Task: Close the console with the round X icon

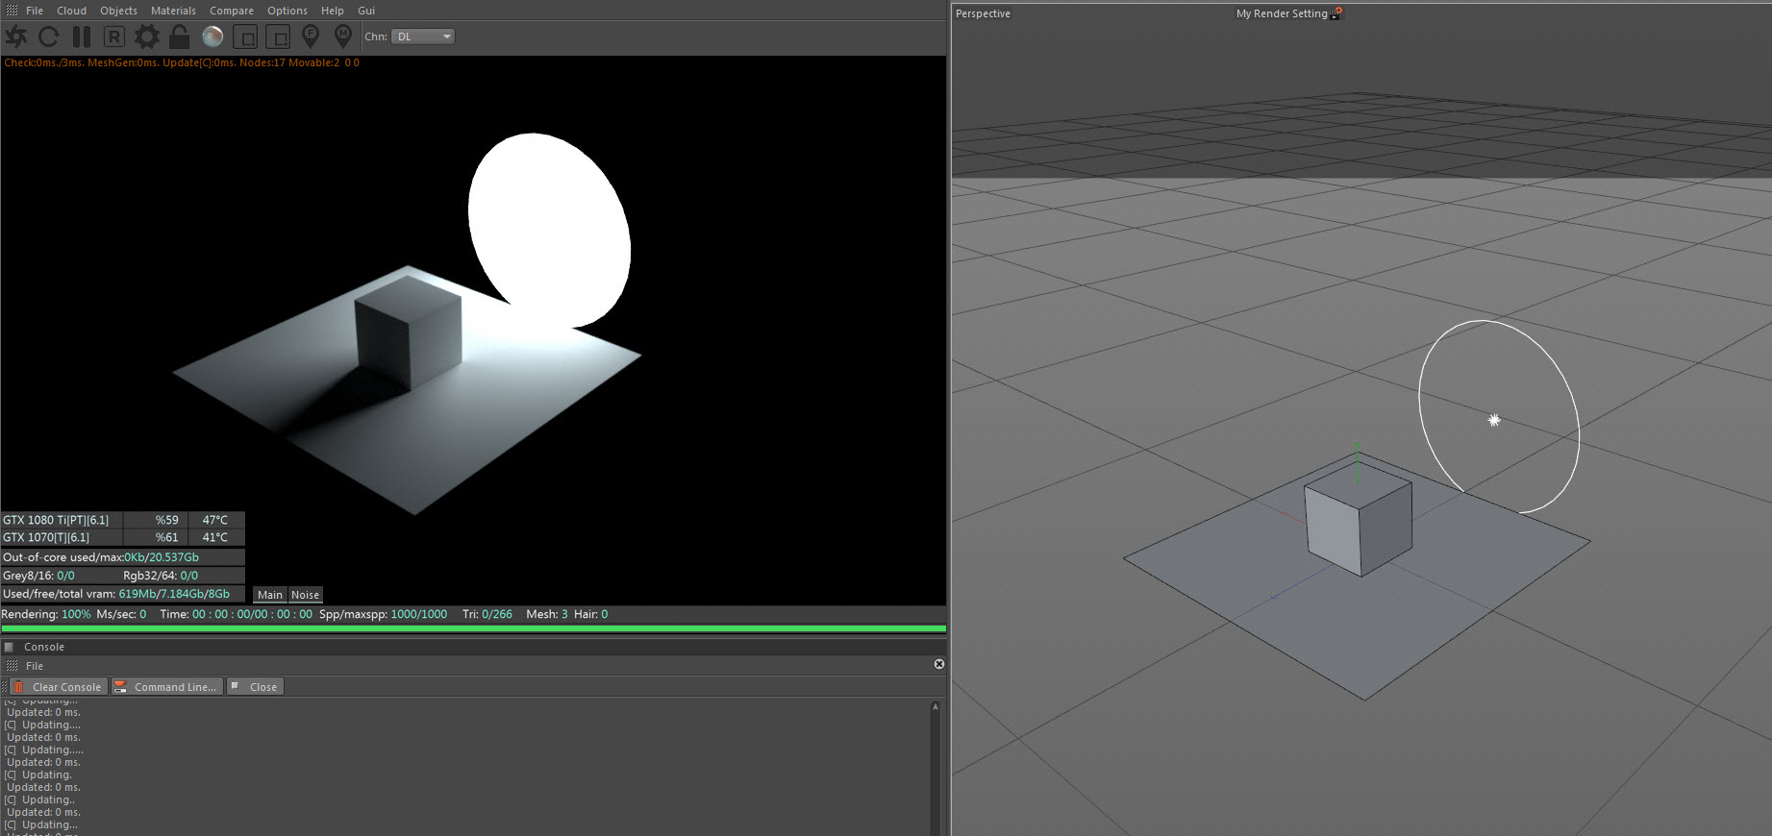Action: (939, 664)
